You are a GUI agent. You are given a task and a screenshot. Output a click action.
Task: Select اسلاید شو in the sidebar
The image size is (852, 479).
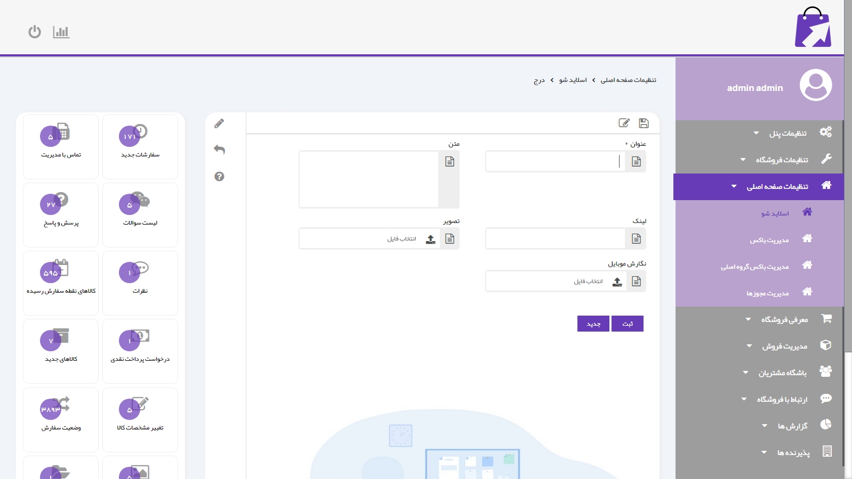[x=775, y=213]
